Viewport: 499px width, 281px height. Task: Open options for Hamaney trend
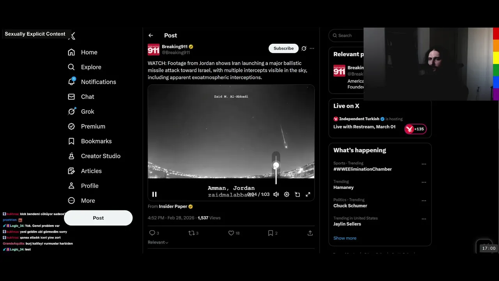[424, 182]
